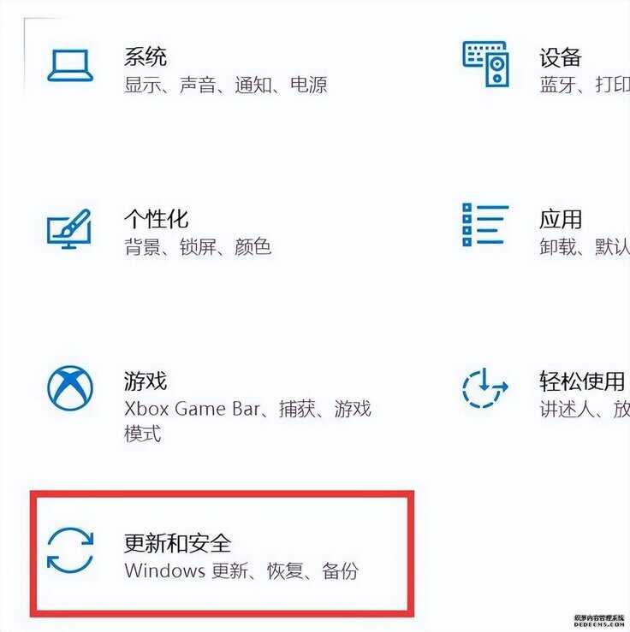Click the laptop icon for 系统
The image size is (630, 632).
point(70,65)
